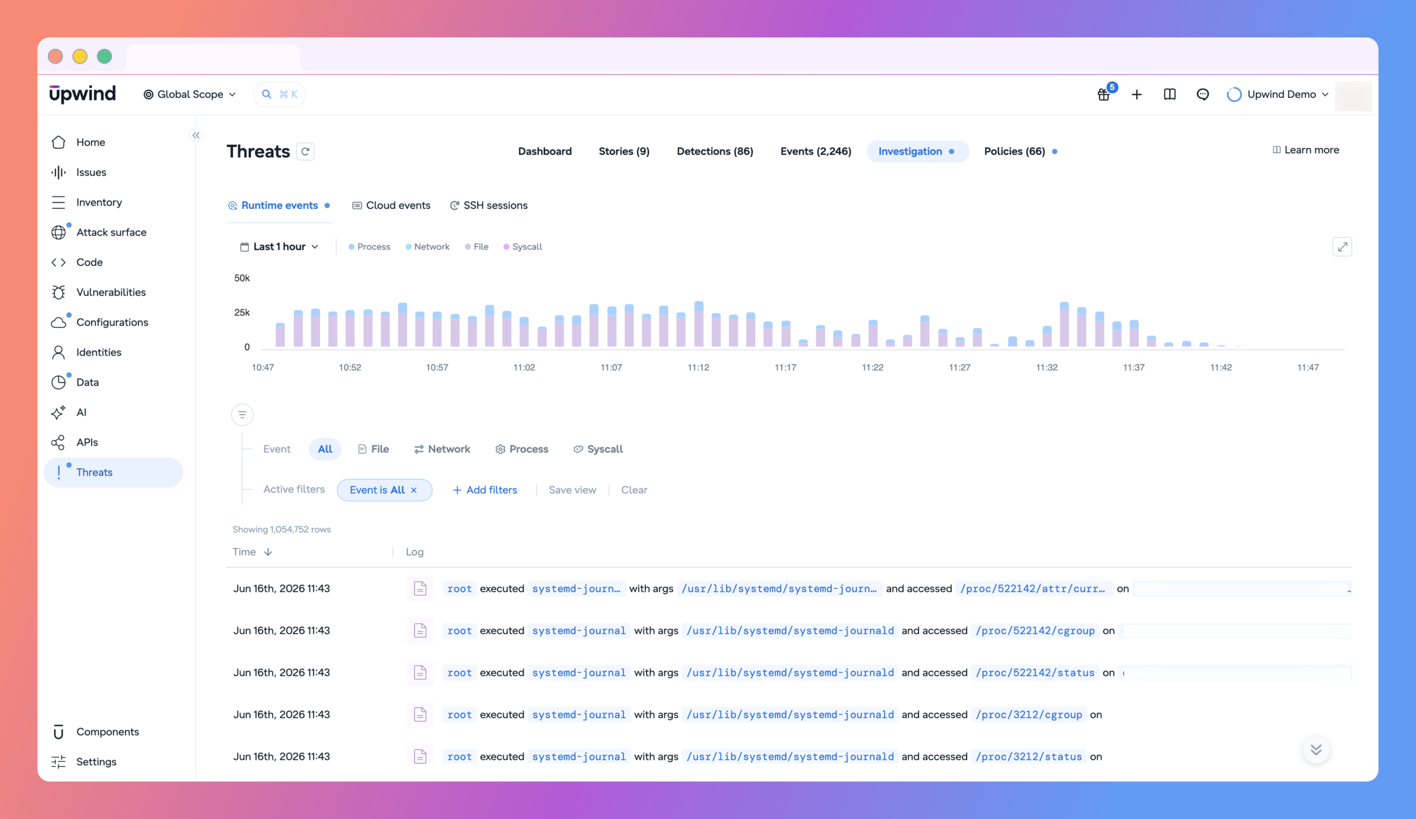Select the All event filter
Screen dimensions: 1416x819
[x=325, y=449]
